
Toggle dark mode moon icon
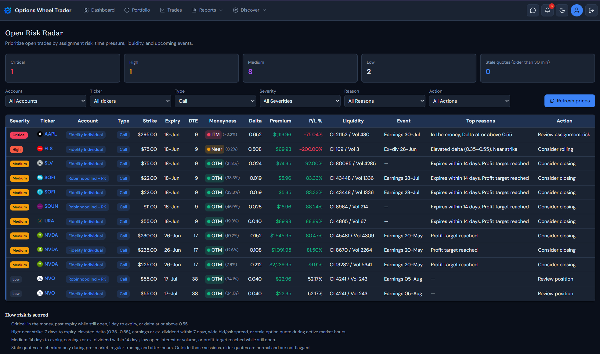(562, 10)
